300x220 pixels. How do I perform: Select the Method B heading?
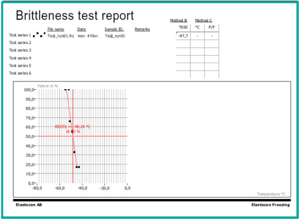pyautogui.click(x=178, y=21)
